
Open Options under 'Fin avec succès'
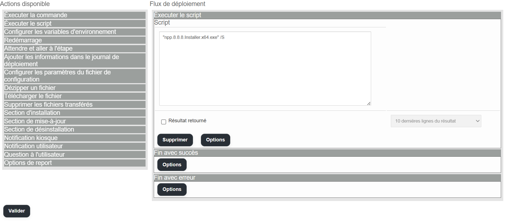coord(172,165)
